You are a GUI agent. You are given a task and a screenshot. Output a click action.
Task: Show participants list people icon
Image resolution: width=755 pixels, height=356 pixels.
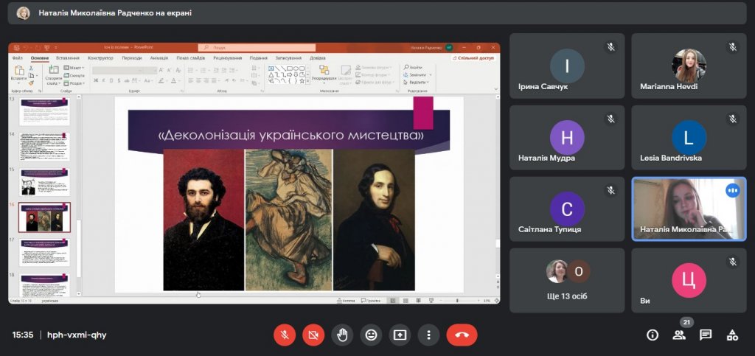pyautogui.click(x=679, y=335)
